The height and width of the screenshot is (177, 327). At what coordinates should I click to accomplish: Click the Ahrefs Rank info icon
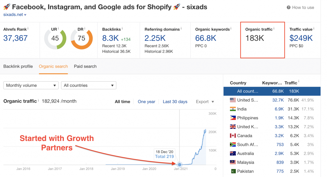point(28,28)
